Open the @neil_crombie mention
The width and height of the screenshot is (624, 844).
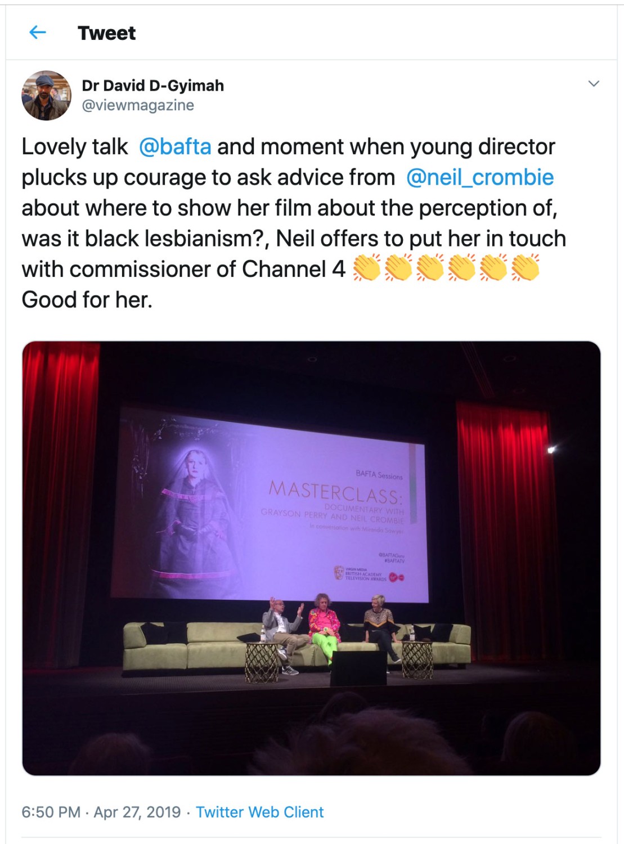click(480, 177)
